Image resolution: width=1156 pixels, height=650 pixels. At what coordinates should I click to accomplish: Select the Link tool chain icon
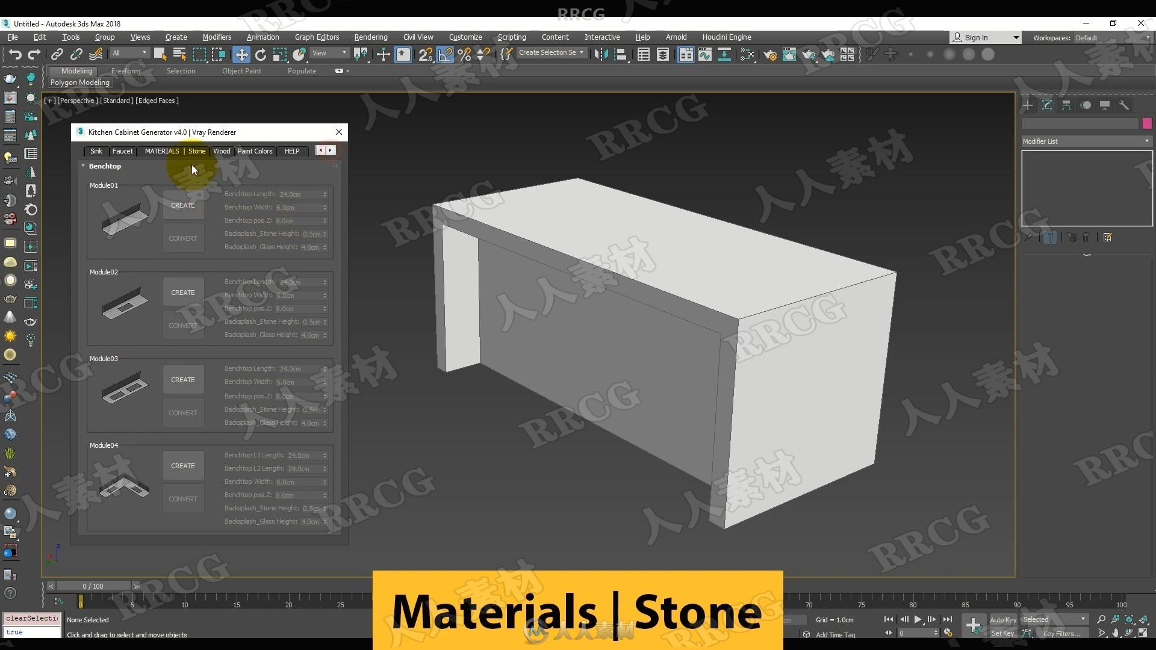(x=57, y=55)
